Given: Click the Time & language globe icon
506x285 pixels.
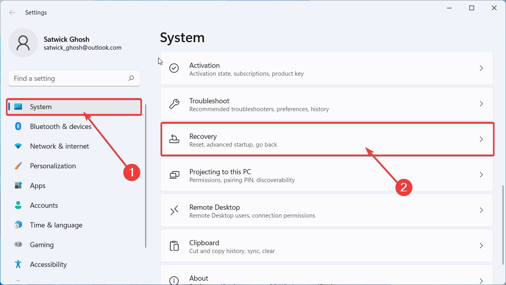Looking at the screenshot, I should coord(18,225).
